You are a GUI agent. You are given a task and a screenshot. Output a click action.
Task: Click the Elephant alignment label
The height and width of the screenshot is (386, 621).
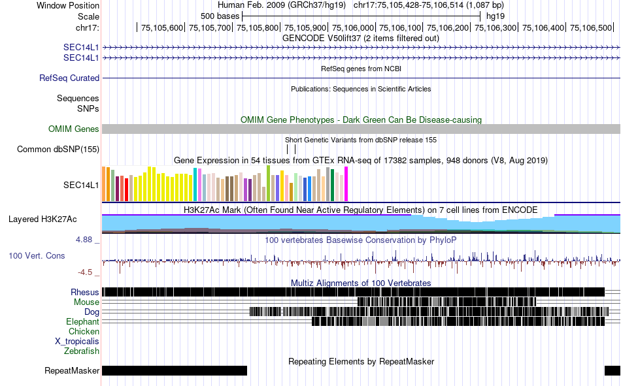click(x=82, y=321)
